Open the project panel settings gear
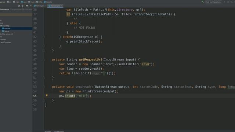 pyautogui.click(x=27, y=6)
